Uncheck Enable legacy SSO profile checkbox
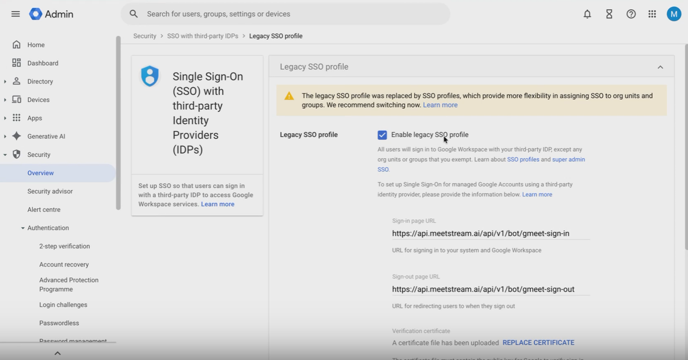This screenshot has width=688, height=360. pos(382,135)
